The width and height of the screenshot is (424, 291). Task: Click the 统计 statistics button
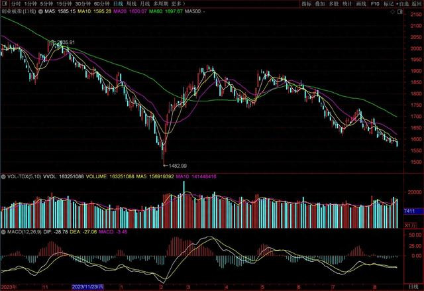[347, 4]
